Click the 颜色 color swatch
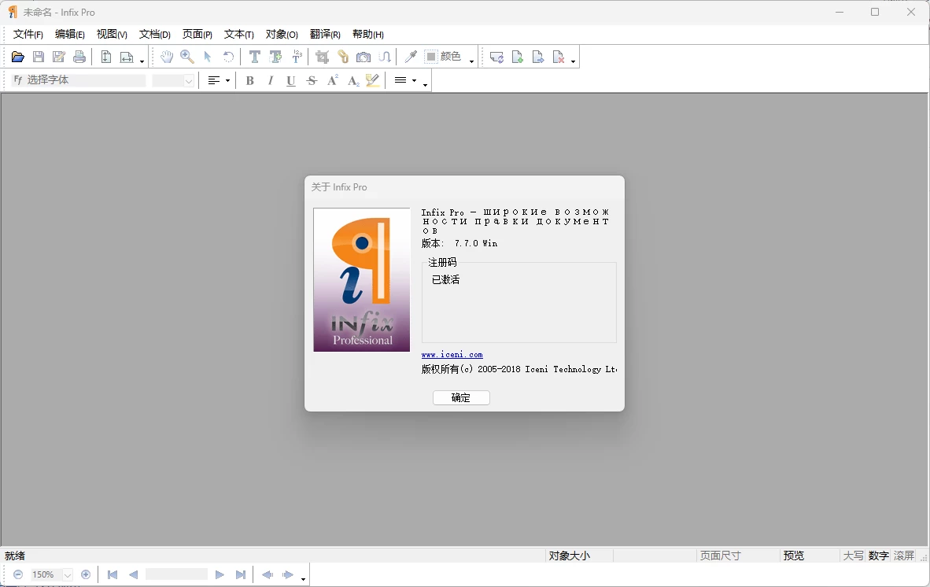Viewport: 930px width, 587px height. 431,57
